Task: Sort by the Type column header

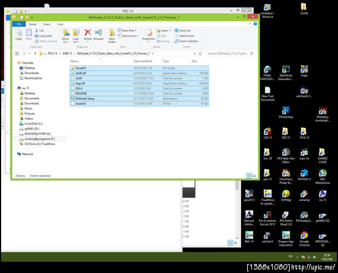Action: (x=166, y=61)
